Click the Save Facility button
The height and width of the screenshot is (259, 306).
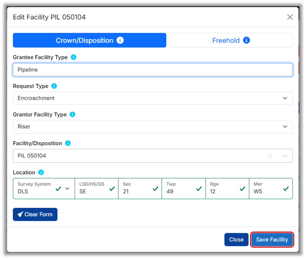[x=272, y=240]
